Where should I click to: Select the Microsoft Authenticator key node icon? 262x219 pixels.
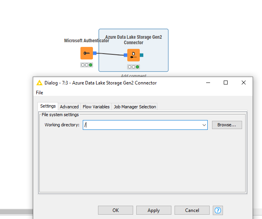(87, 53)
